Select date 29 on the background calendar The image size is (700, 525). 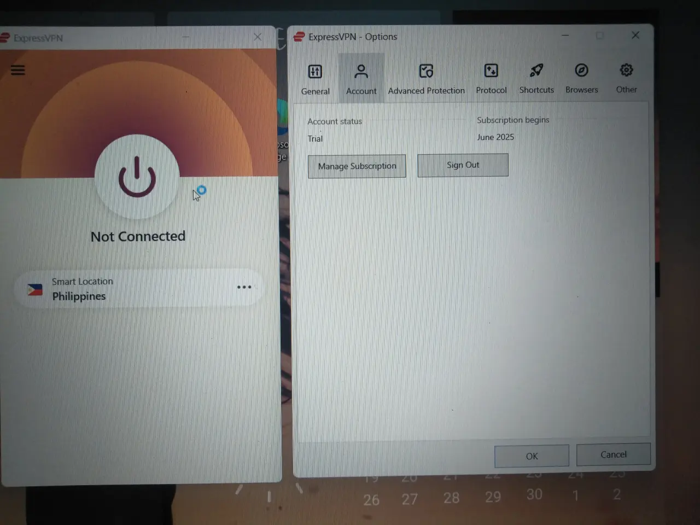coord(493,497)
